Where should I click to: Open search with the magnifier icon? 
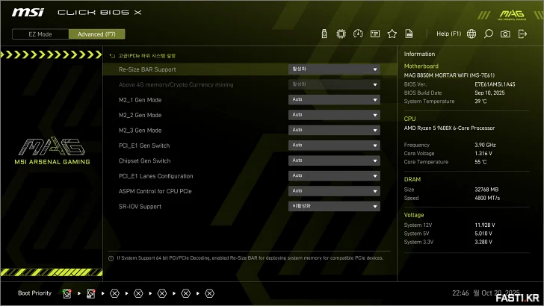489,34
